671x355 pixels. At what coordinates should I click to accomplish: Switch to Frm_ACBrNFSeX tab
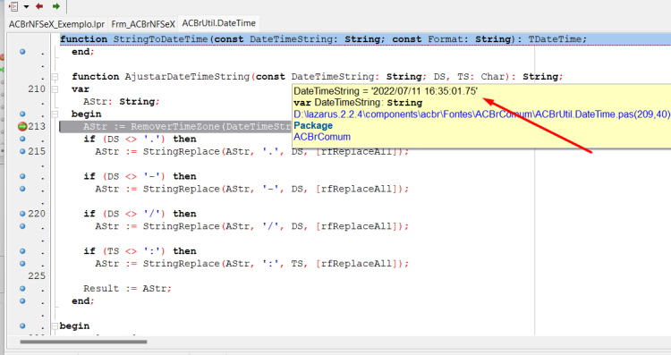(x=143, y=24)
